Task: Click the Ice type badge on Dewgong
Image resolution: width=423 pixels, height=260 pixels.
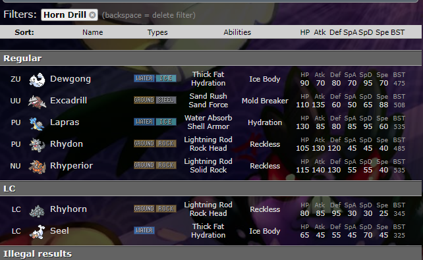Action: (x=166, y=78)
